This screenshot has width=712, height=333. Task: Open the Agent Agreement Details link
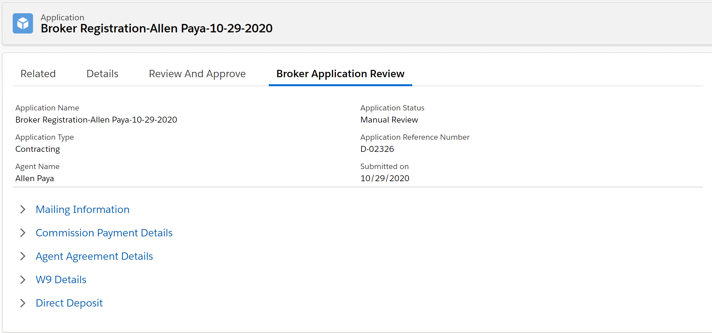[x=94, y=256]
